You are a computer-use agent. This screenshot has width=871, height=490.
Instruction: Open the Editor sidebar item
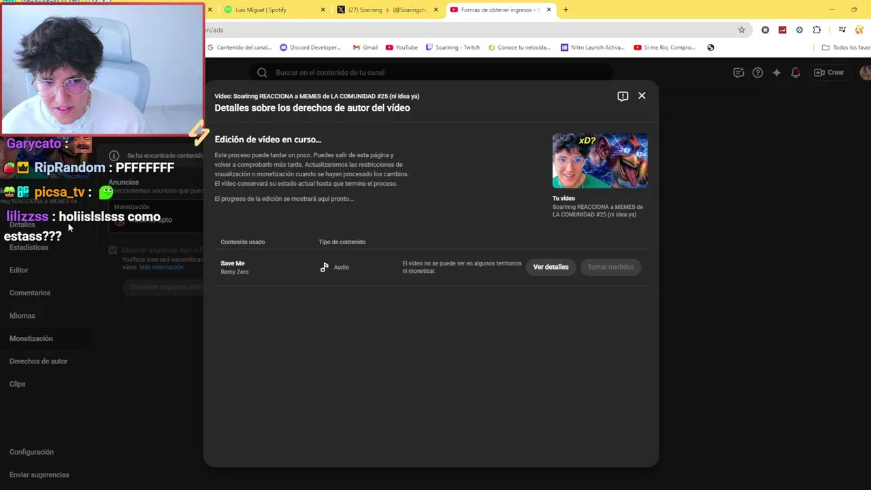coord(19,270)
